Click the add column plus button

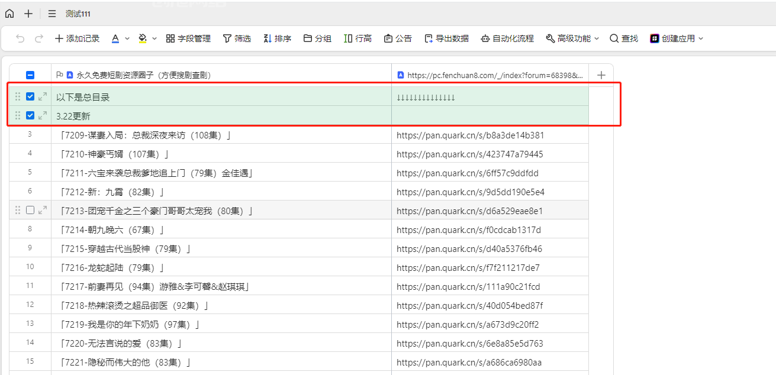(601, 75)
